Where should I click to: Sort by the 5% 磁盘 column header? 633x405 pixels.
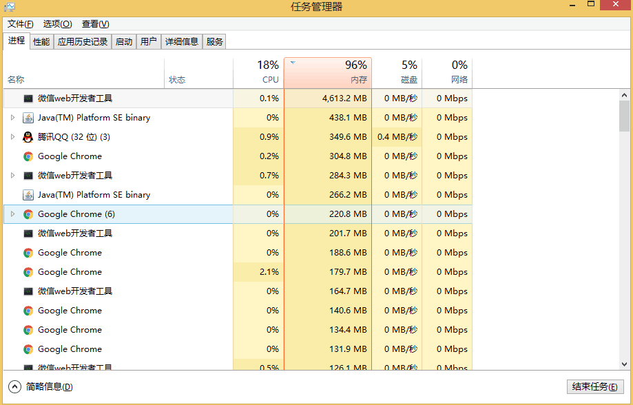397,73
